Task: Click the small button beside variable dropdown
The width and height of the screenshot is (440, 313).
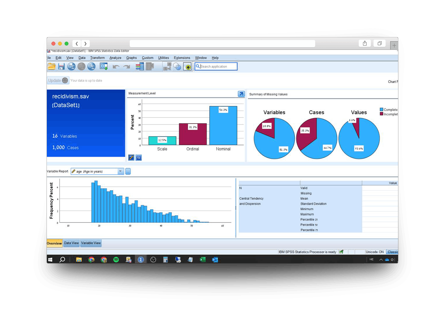Action: [128, 171]
